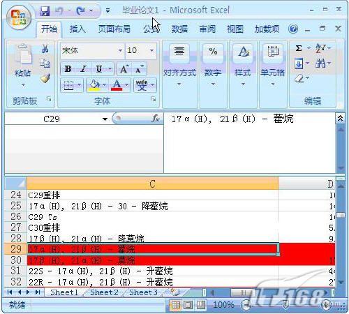Open the font color dropdown arrow

127,85
